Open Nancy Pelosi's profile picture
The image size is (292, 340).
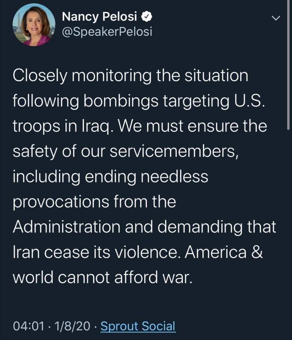click(x=34, y=24)
